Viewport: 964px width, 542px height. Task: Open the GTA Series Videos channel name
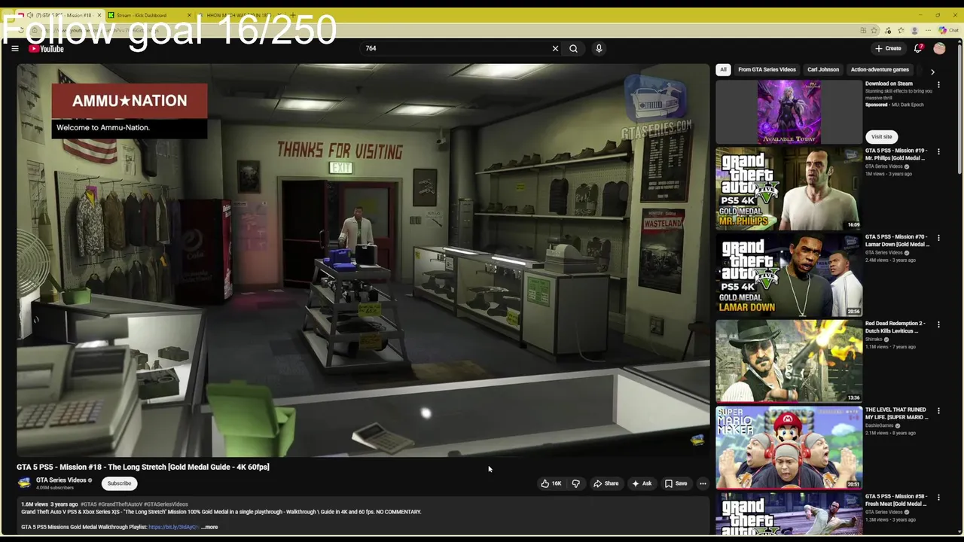[x=61, y=480]
